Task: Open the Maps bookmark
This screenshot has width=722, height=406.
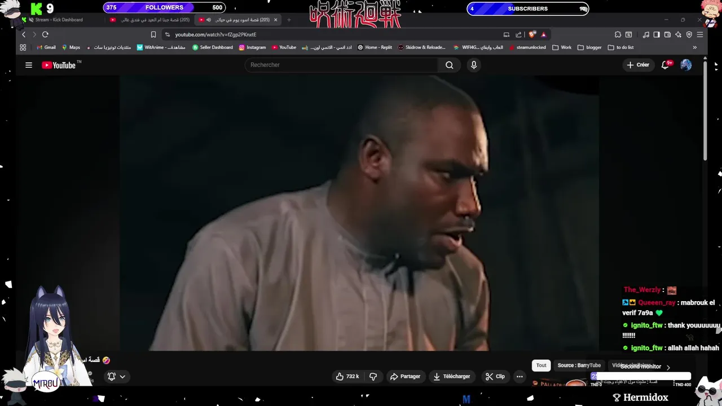Action: 71,47
